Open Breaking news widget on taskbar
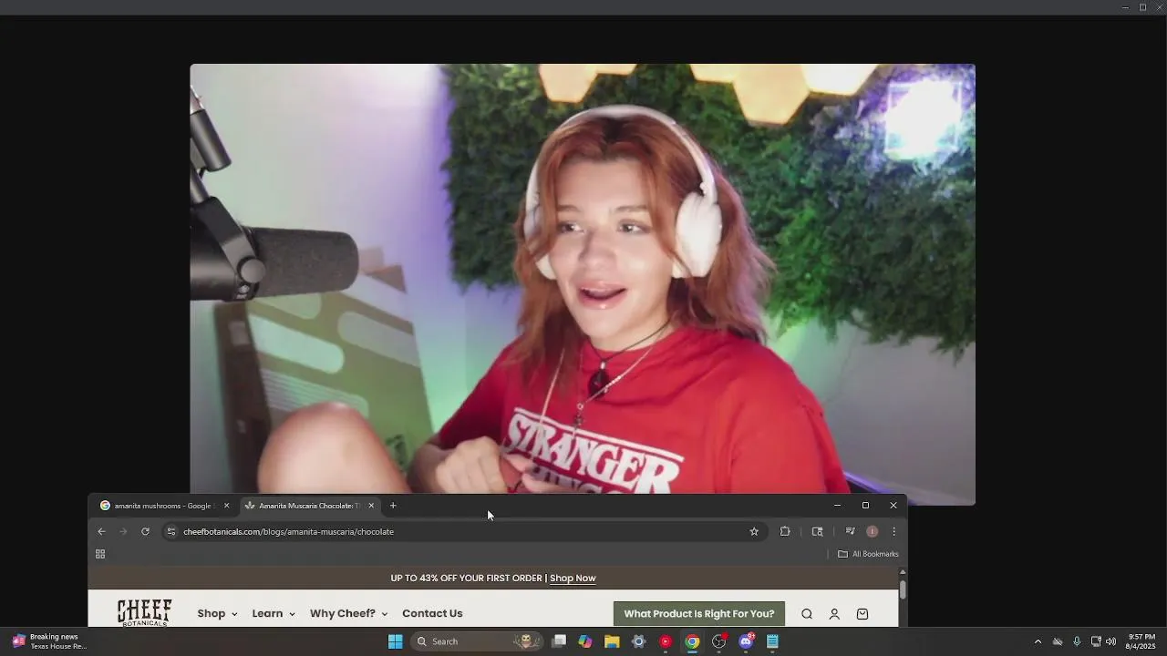Screen dimensions: 1167x656 point(50,641)
